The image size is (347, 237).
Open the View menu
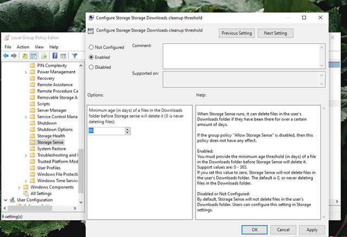click(39, 47)
